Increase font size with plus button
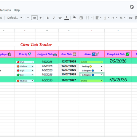Viewport: 137px width, 137px height. 41,18
